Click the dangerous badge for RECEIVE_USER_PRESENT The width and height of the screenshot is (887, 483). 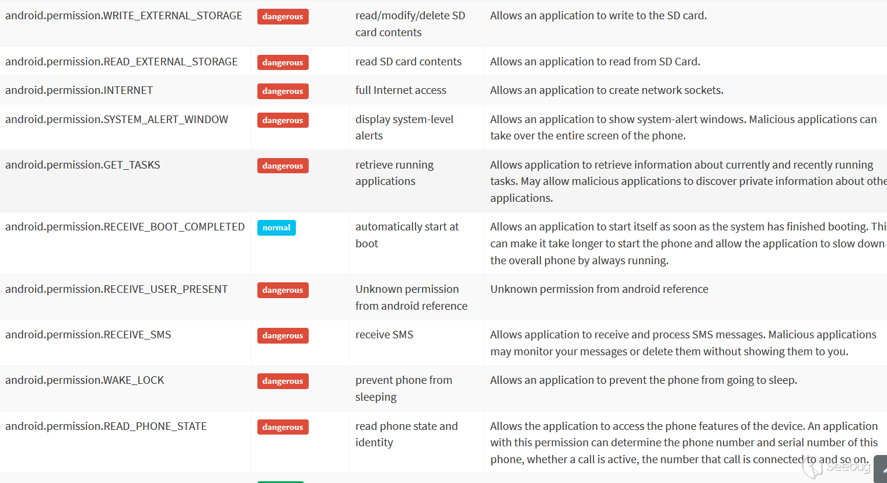[282, 290]
